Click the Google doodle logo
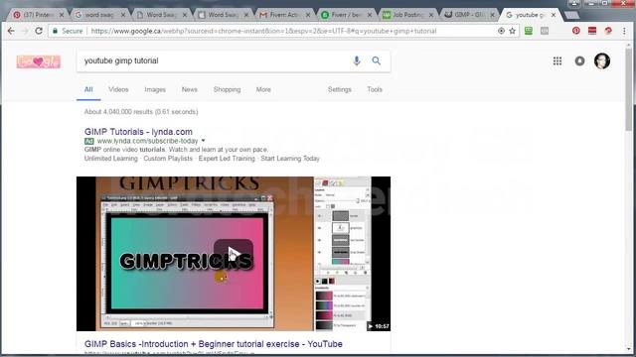Image resolution: width=636 pixels, height=357 pixels. pos(39,61)
